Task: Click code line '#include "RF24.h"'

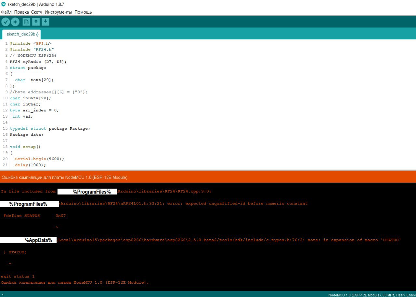Action: coord(32,49)
